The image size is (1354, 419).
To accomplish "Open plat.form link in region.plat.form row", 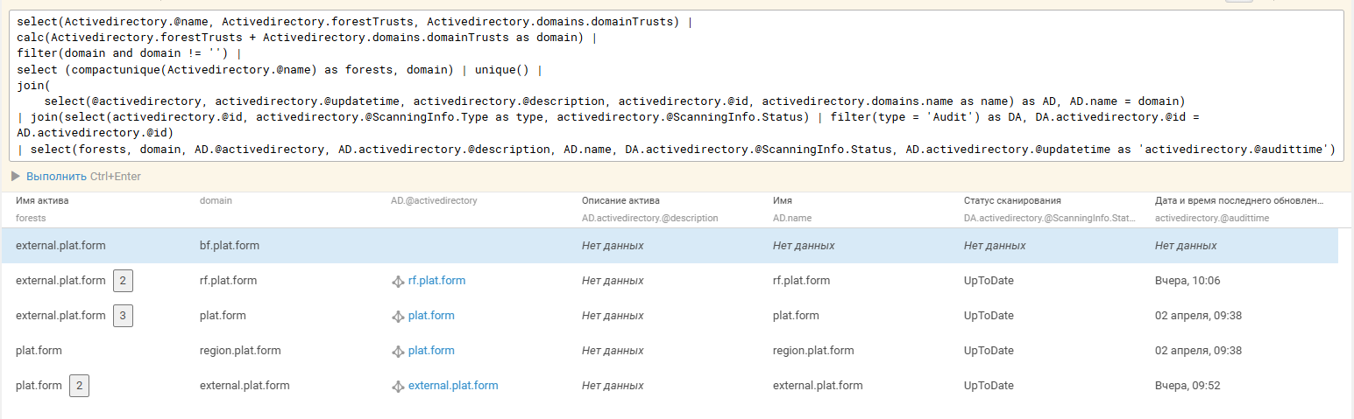I will pos(431,351).
